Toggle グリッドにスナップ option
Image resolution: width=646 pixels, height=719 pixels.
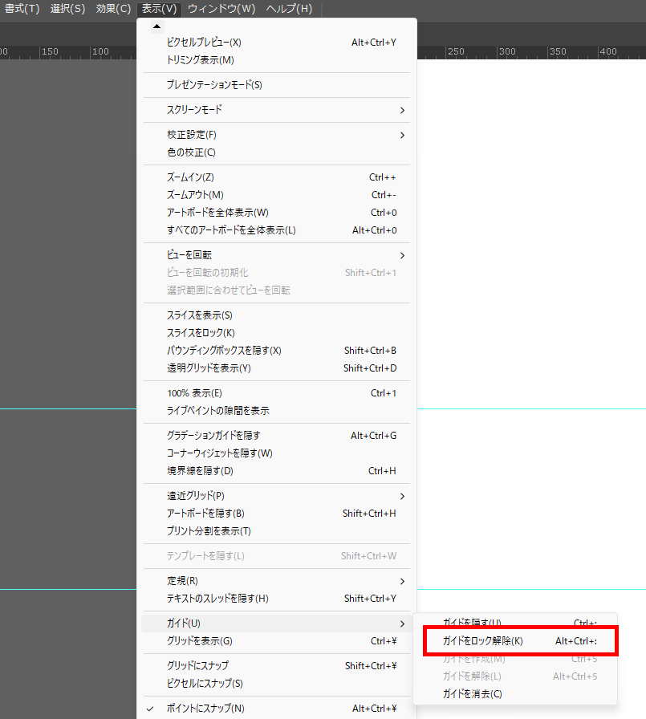197,666
